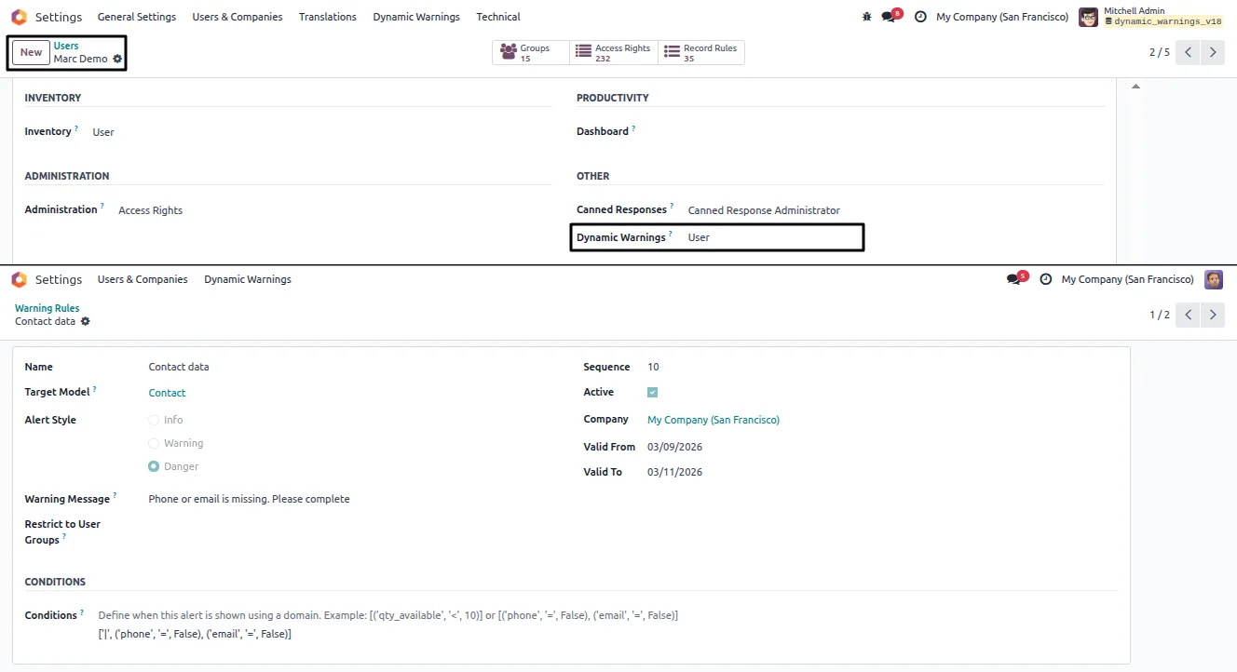Select the Warning alert style radio
Screen dimensions: 1237x672
(x=154, y=443)
